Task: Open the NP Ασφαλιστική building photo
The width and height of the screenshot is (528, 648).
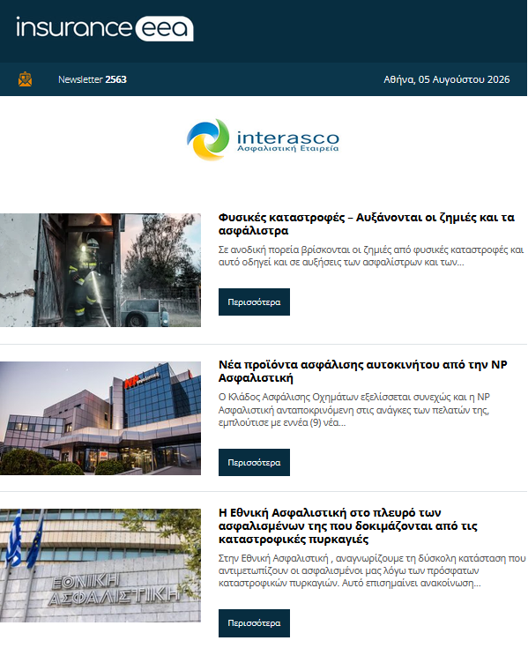Action: coord(100,418)
